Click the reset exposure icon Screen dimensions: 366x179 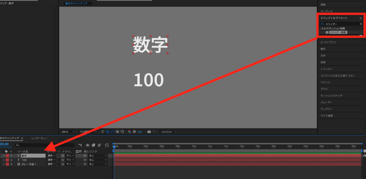coord(134,132)
